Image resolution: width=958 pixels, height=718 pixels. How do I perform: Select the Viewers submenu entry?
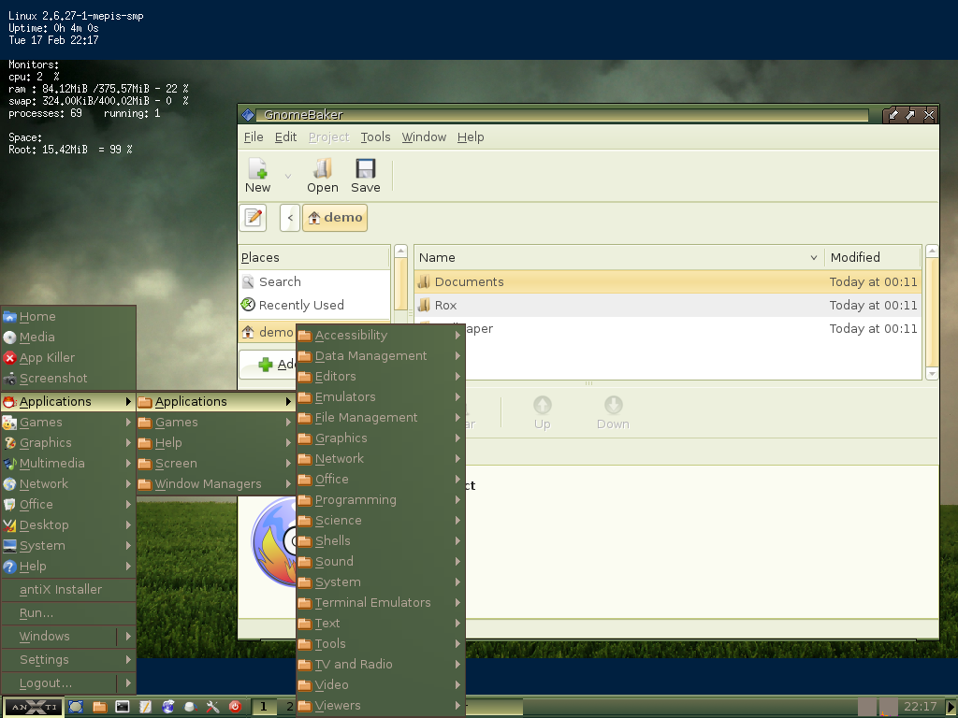380,706
